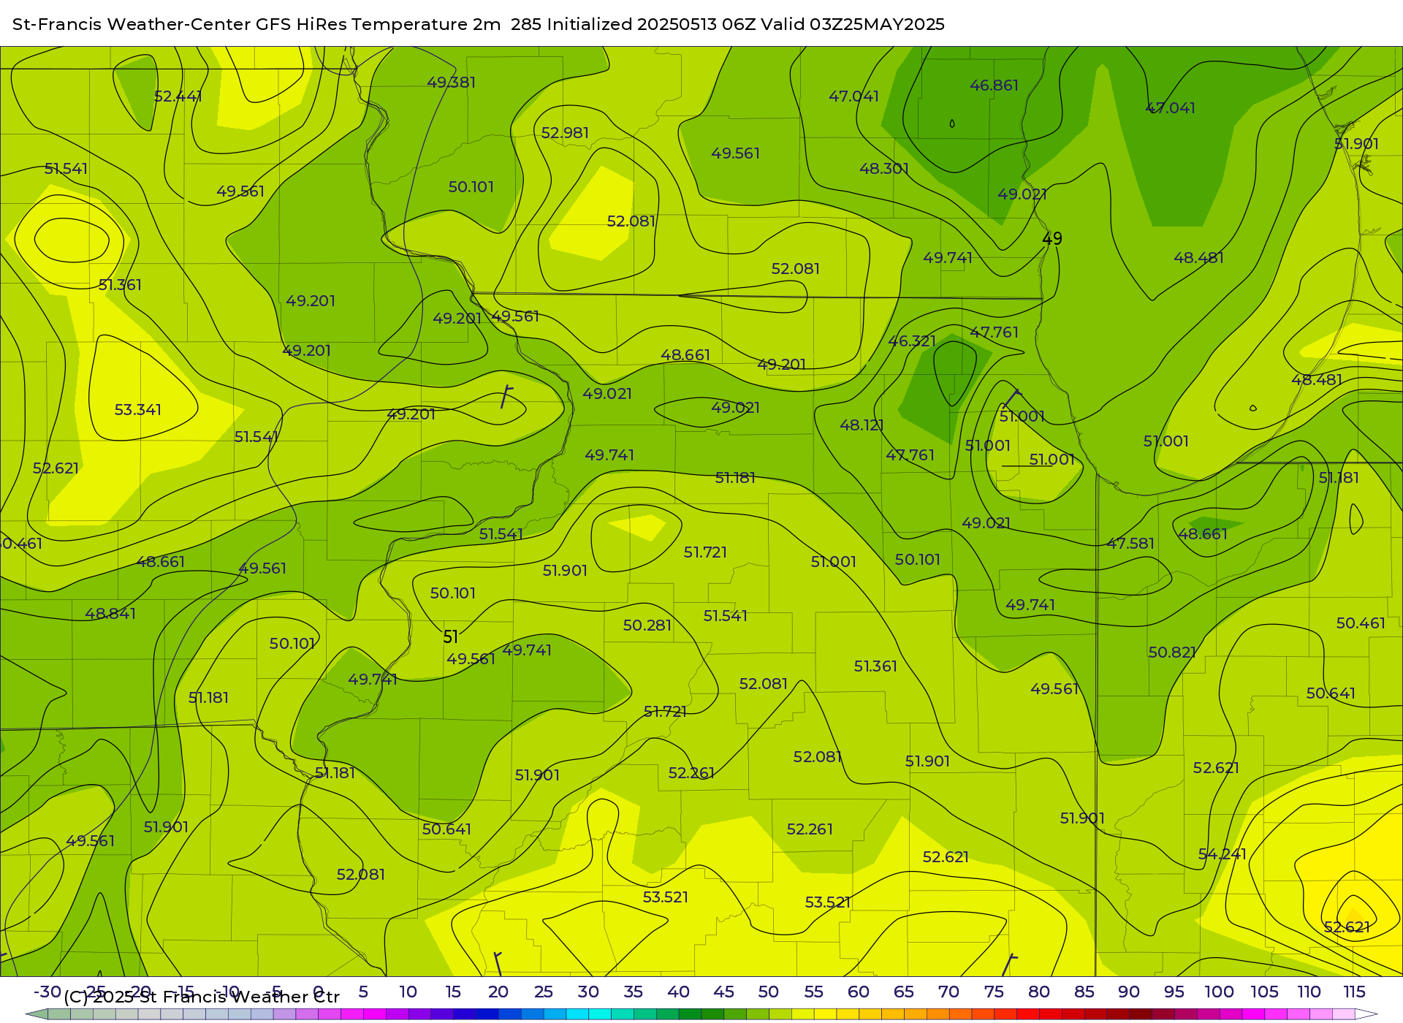Select the 52.441 temperature reading
1403x1023 pixels.
(178, 96)
